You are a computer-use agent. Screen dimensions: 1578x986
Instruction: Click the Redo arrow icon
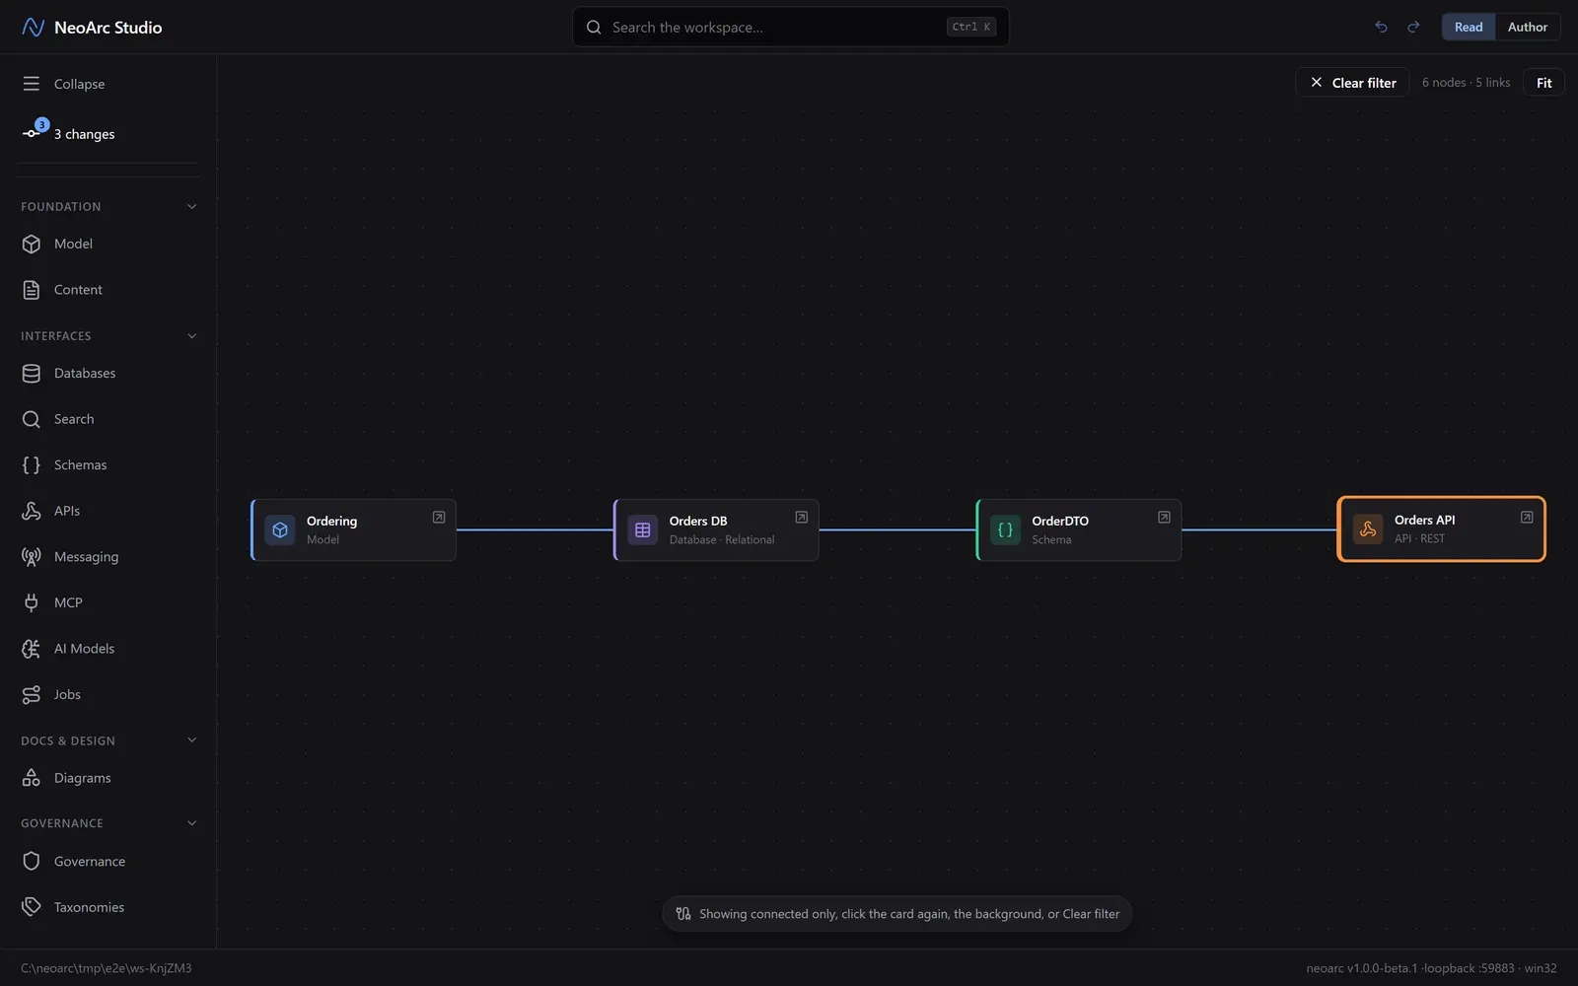1413,27
